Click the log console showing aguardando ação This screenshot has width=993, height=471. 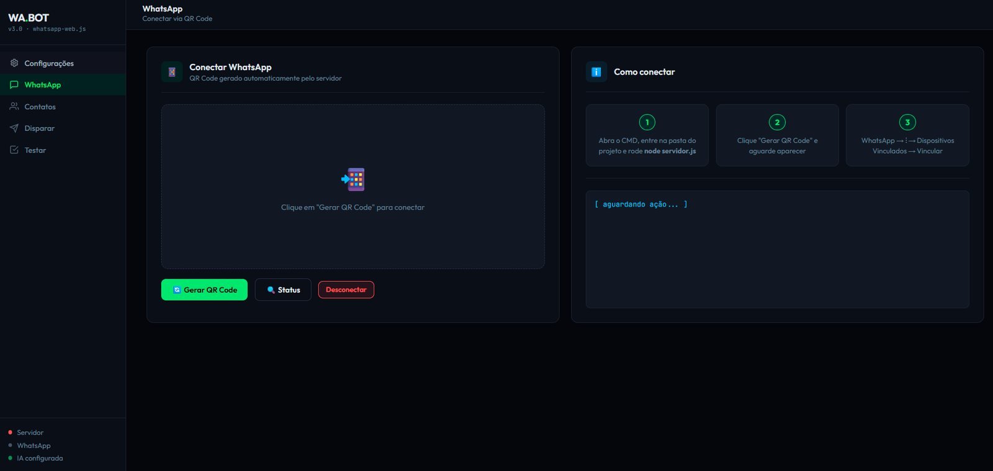tap(777, 249)
